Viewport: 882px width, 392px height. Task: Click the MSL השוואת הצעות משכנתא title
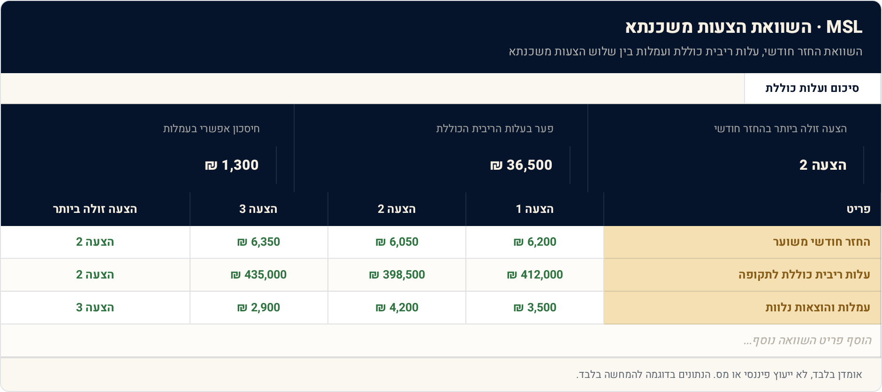tap(744, 27)
